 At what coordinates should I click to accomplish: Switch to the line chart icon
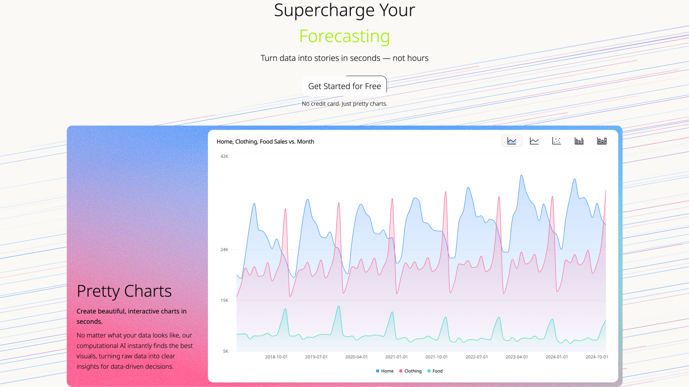coord(534,141)
